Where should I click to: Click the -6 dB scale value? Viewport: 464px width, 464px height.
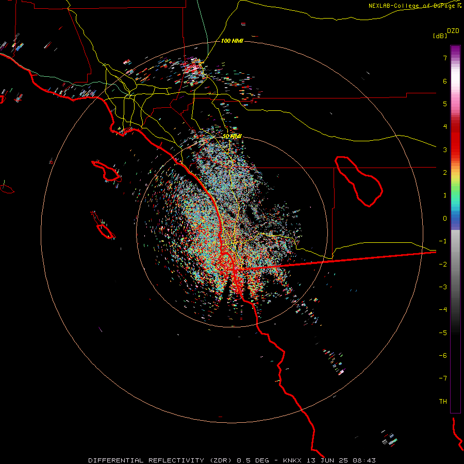(443, 355)
